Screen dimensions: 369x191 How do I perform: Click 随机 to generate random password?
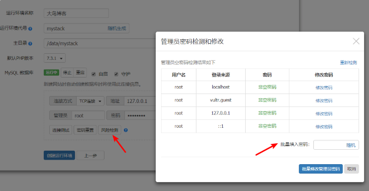point(351,145)
